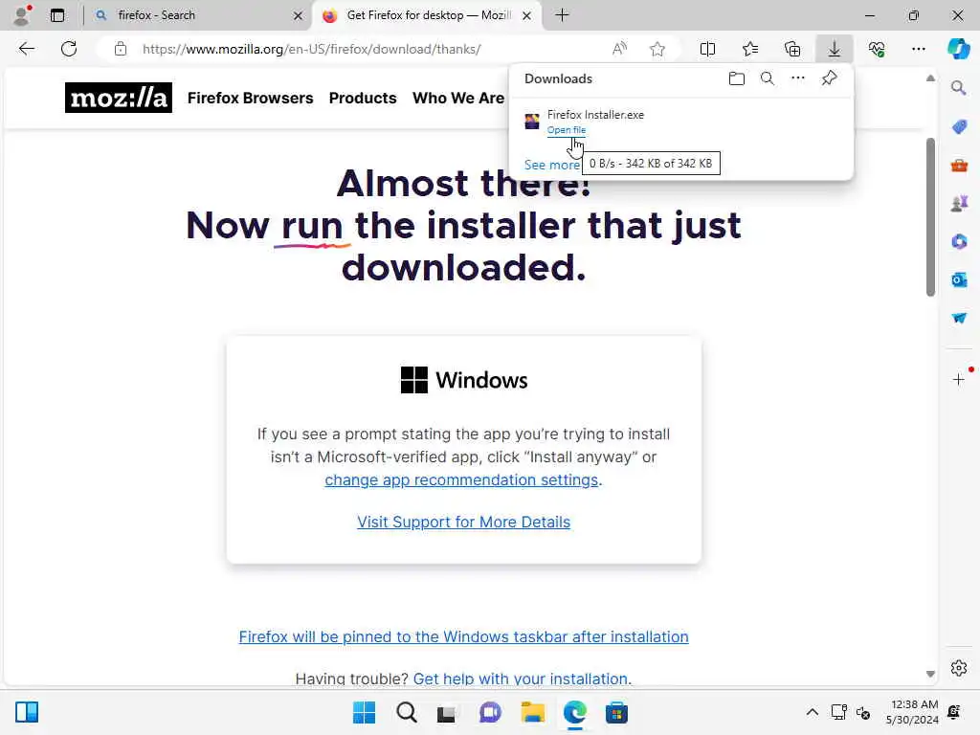Add page to favorites star

click(x=657, y=49)
